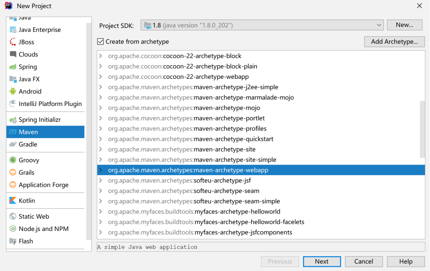The height and width of the screenshot is (271, 430).
Task: Select Java Enterprise project type
Action: click(45, 30)
